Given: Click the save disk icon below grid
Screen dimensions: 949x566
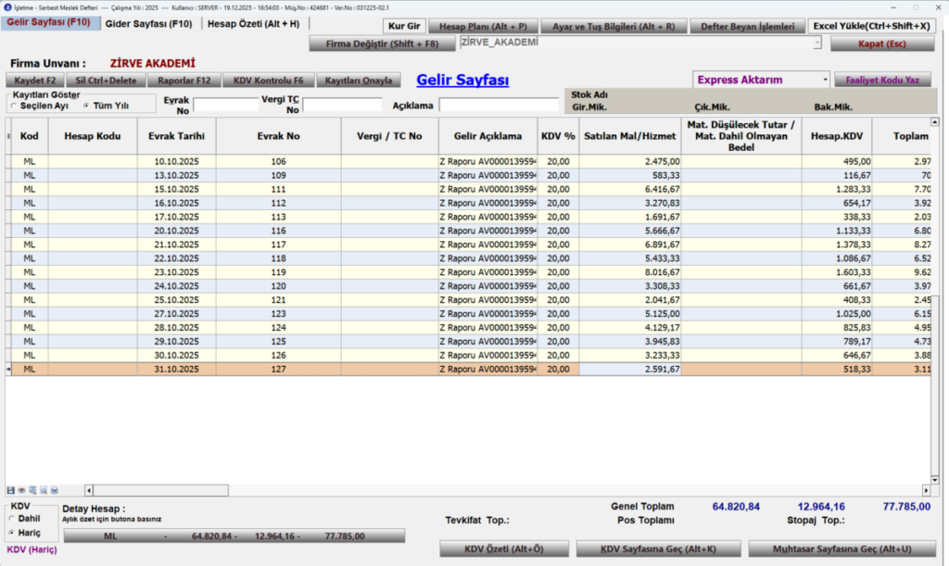Looking at the screenshot, I should point(10,490).
